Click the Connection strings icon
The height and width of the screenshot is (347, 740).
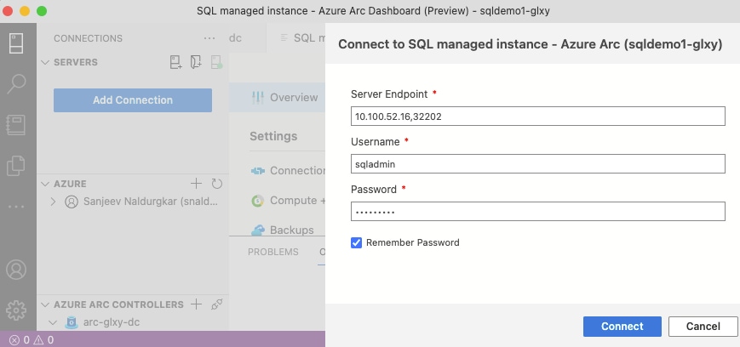(258, 171)
